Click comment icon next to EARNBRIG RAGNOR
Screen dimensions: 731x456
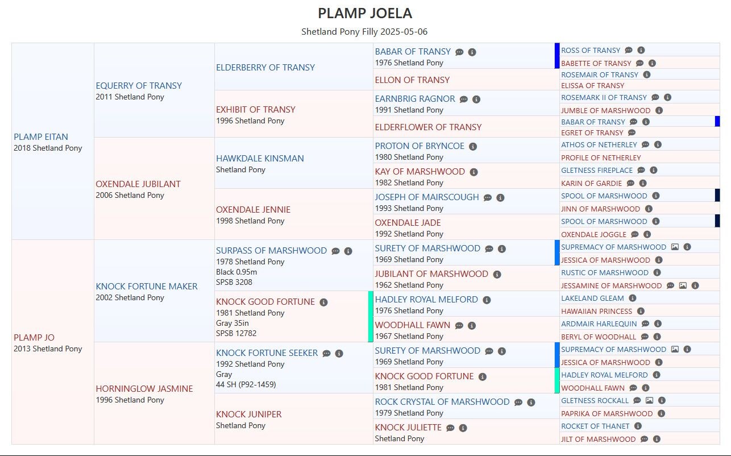click(x=464, y=99)
